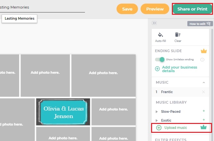
Task: Expand the Exotic music category
Action: click(x=157, y=120)
